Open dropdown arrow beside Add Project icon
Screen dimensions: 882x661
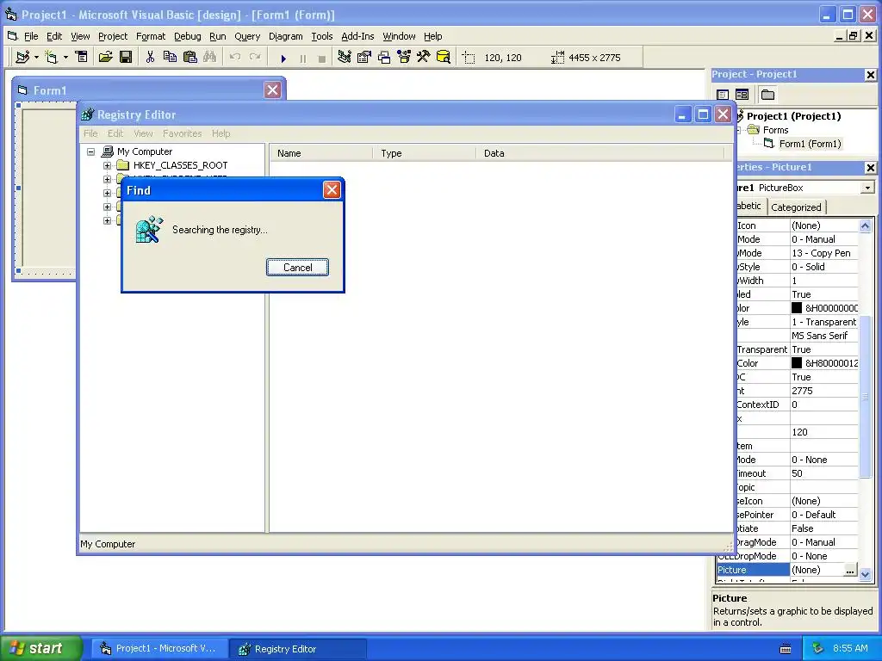(36, 58)
